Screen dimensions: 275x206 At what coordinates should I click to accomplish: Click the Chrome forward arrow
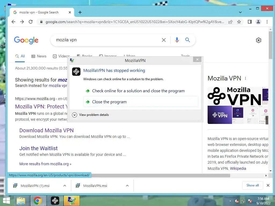22,22
